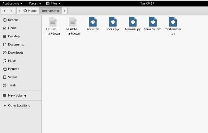Select the socks.py file icon
This screenshot has width=208, height=133.
93,22
